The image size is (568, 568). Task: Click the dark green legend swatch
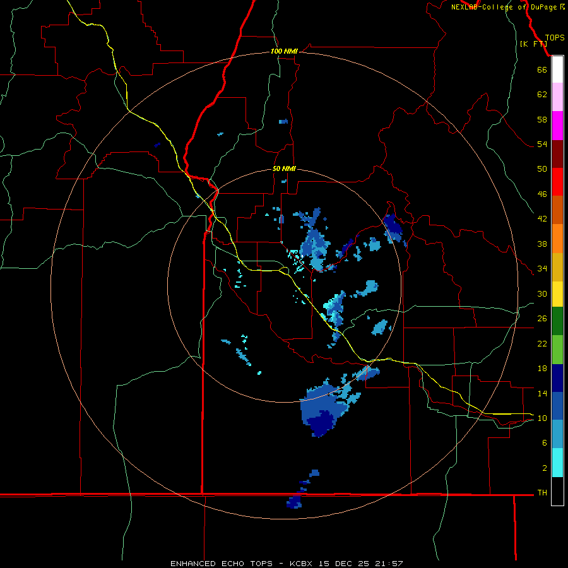click(557, 321)
